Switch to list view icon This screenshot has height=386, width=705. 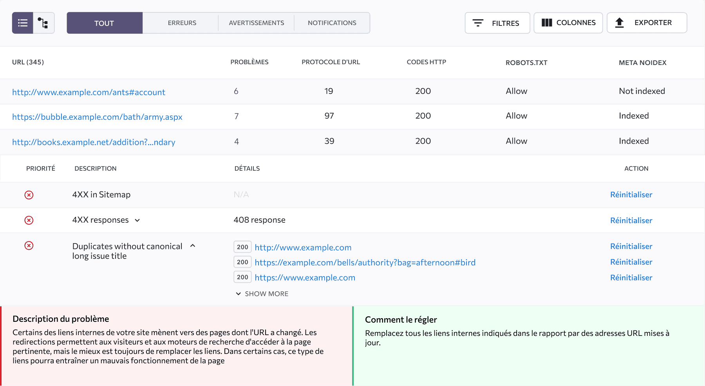pyautogui.click(x=23, y=23)
